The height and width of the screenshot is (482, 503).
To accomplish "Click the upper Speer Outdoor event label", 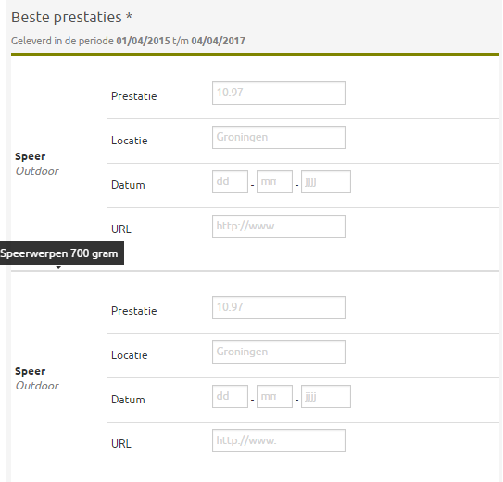I will coord(37,164).
